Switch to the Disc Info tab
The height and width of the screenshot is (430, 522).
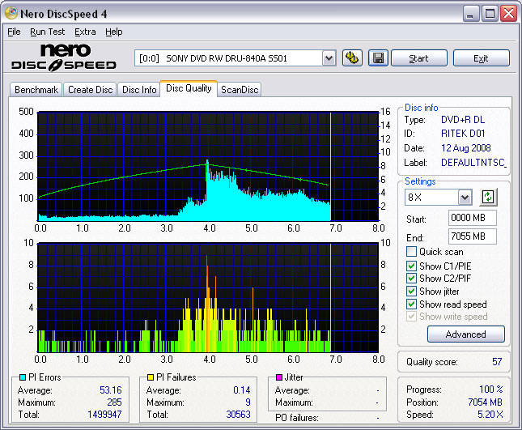click(x=139, y=90)
